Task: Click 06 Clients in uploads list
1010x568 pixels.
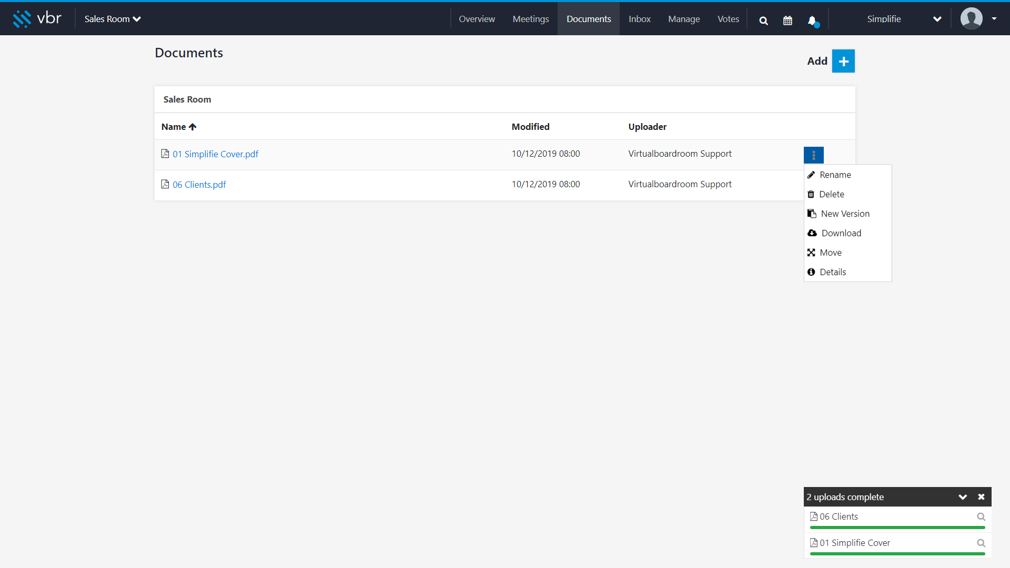Action: pyautogui.click(x=839, y=516)
